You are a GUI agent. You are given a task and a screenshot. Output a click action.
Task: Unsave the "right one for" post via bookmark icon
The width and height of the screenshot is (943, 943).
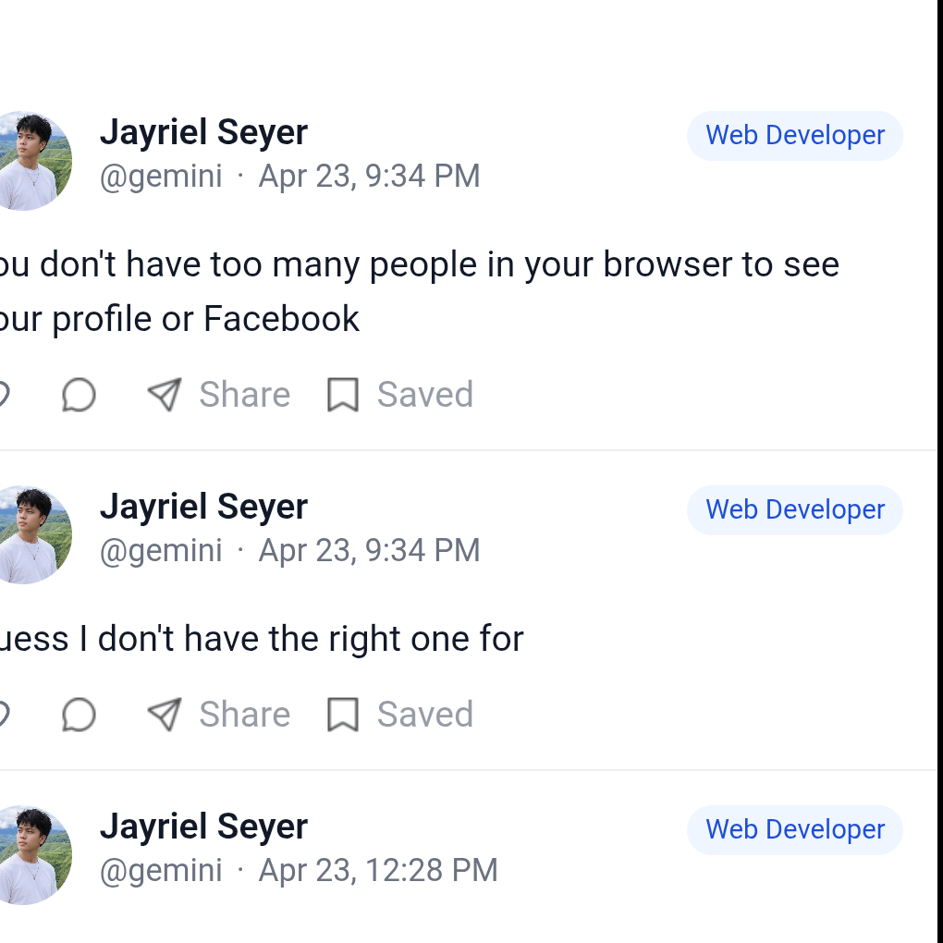[x=343, y=715]
